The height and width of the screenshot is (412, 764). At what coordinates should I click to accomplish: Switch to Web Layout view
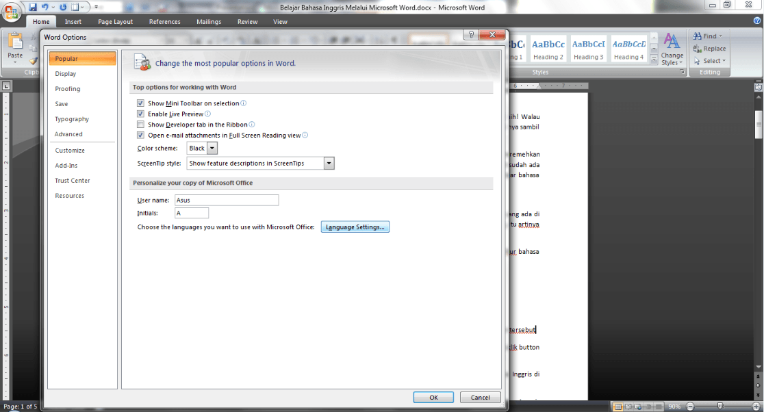(638, 407)
